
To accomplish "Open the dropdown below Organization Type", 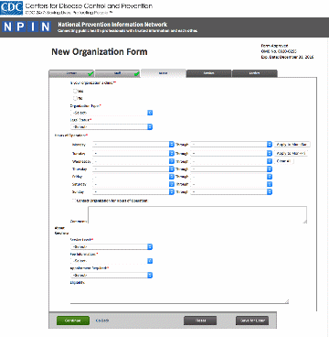I will [x=111, y=126].
